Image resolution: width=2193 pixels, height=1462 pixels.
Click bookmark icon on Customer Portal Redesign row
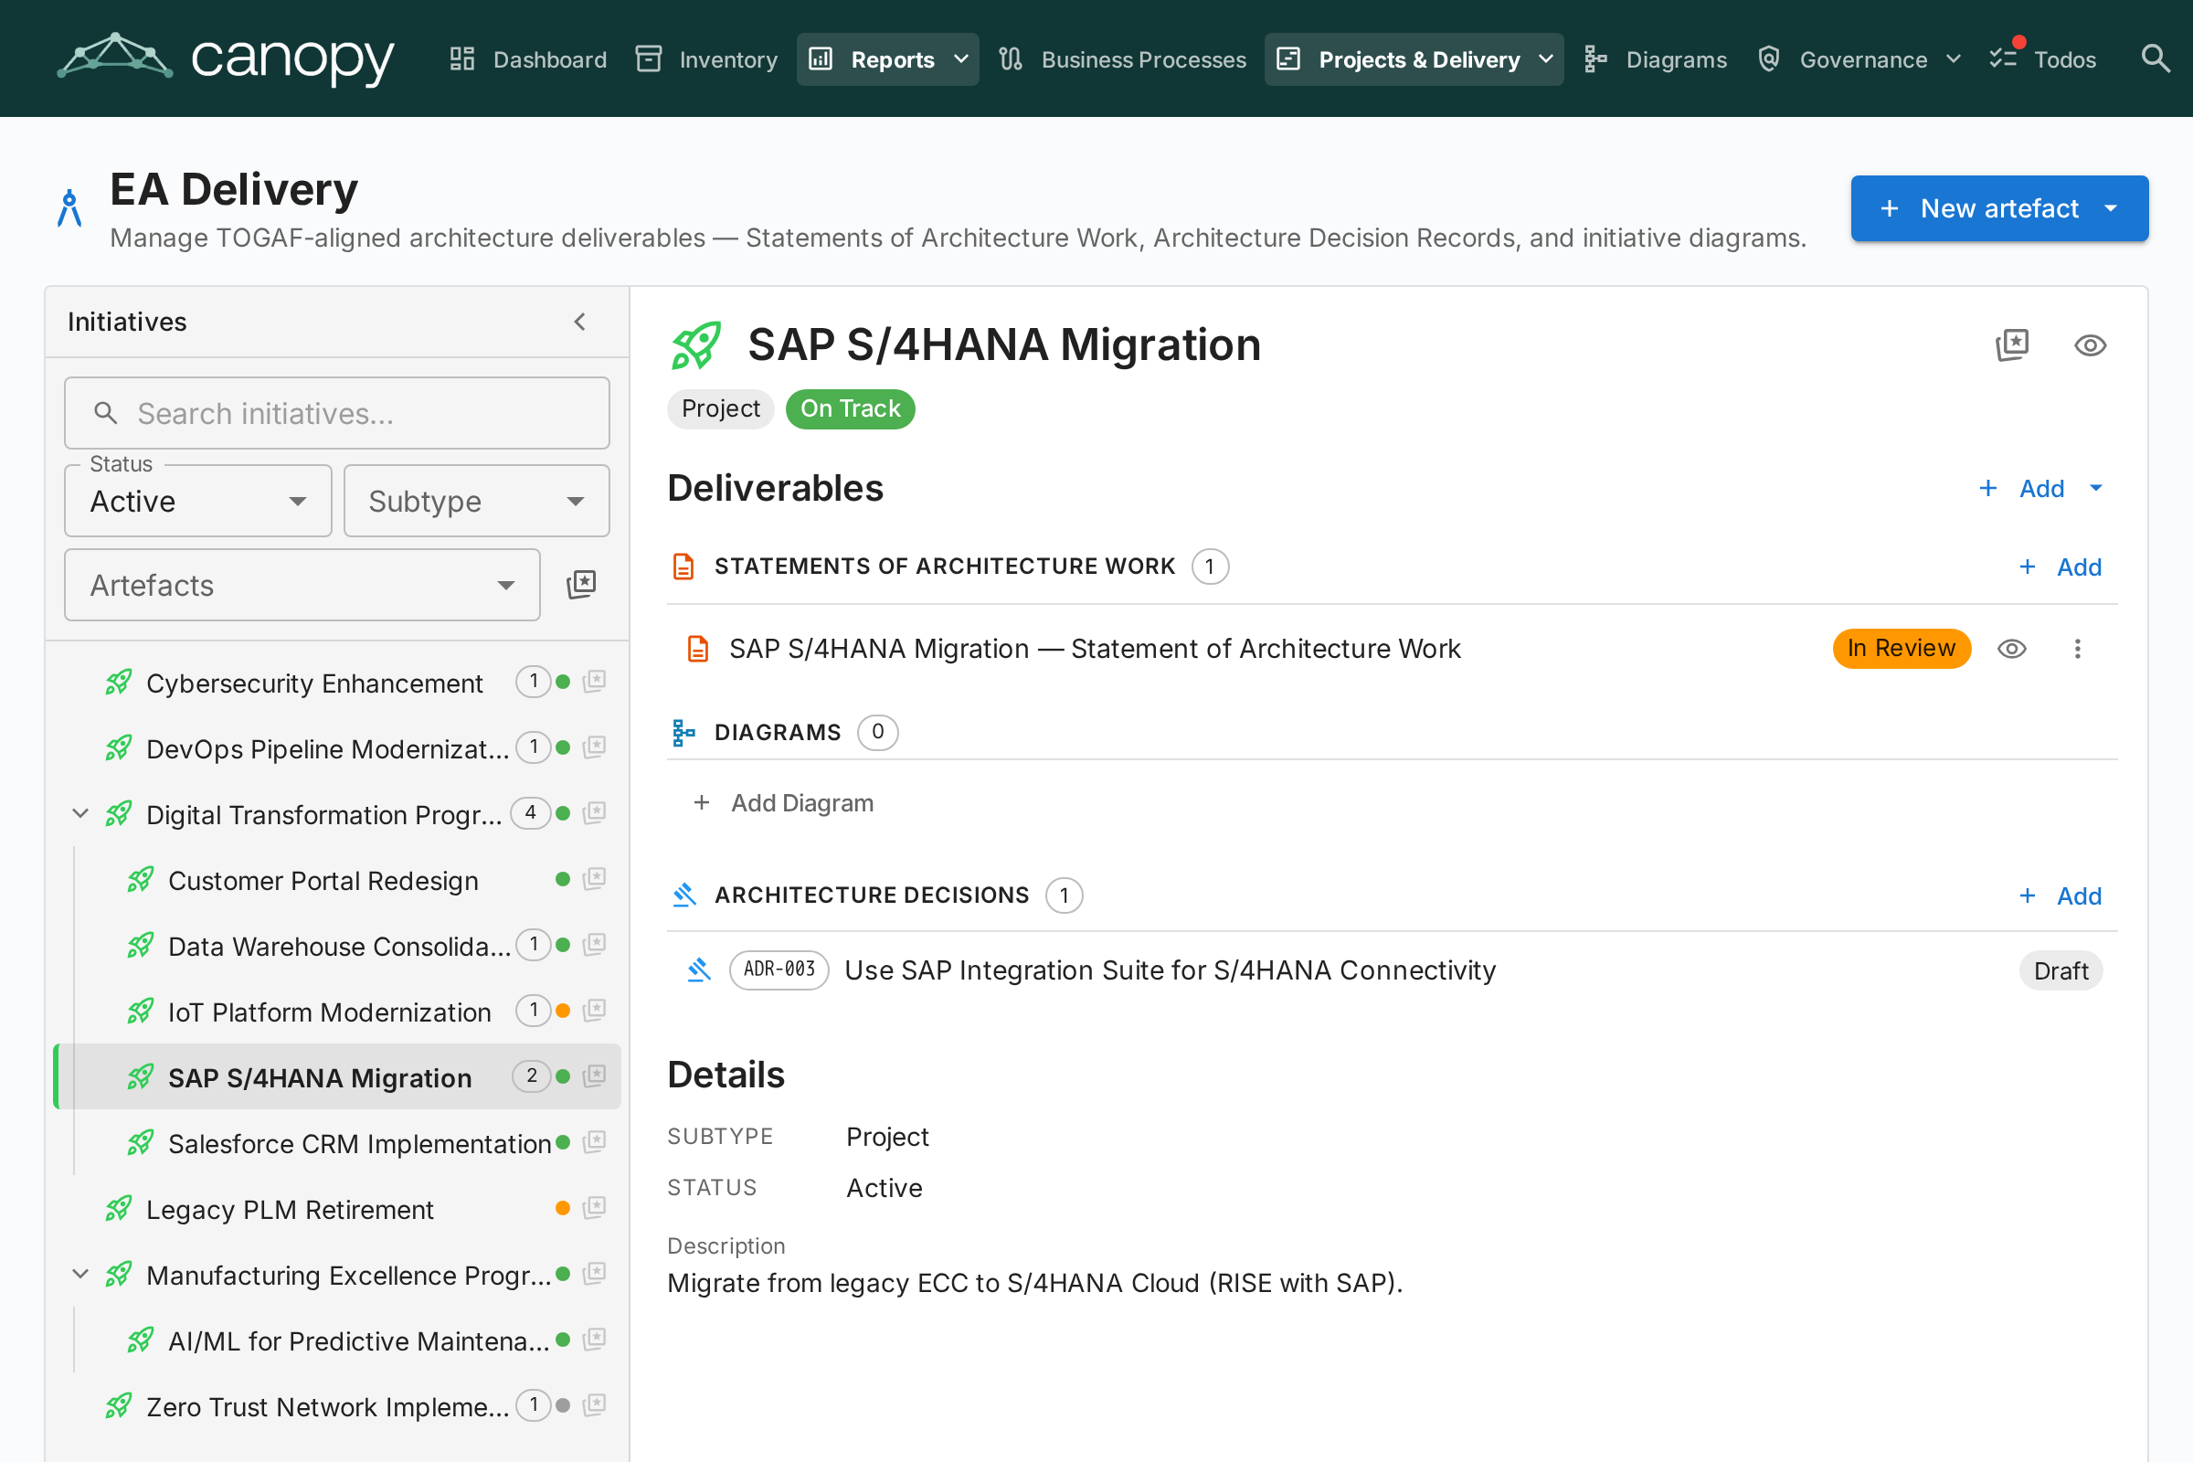click(x=595, y=879)
